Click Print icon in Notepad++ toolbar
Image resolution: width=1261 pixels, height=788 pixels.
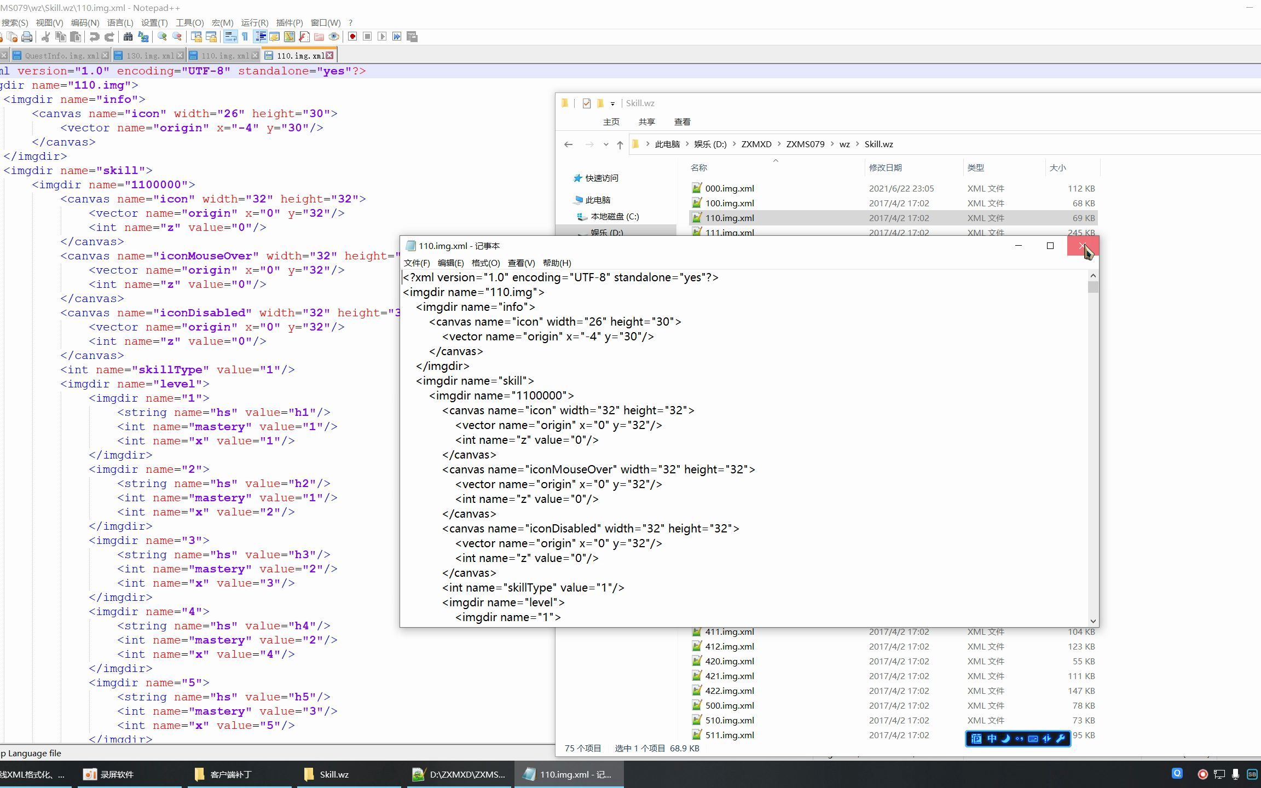(27, 37)
